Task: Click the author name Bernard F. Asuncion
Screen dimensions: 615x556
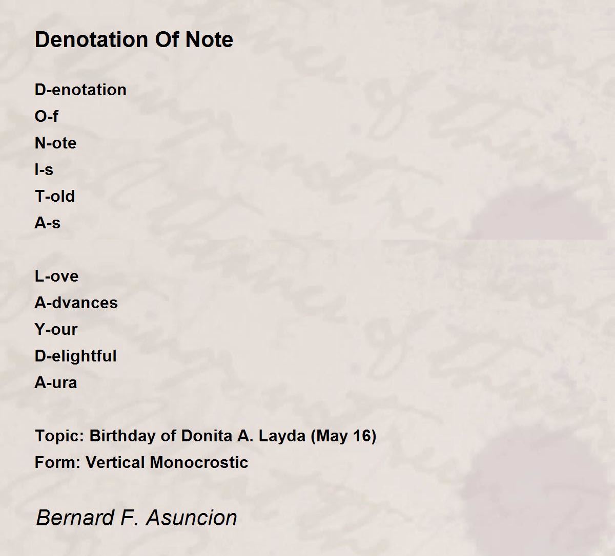Action: point(136,518)
